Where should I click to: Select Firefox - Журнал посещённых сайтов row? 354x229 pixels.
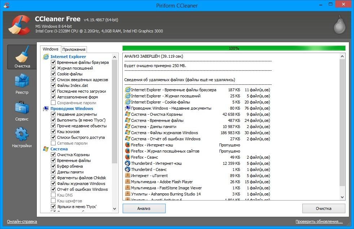coord(183,151)
